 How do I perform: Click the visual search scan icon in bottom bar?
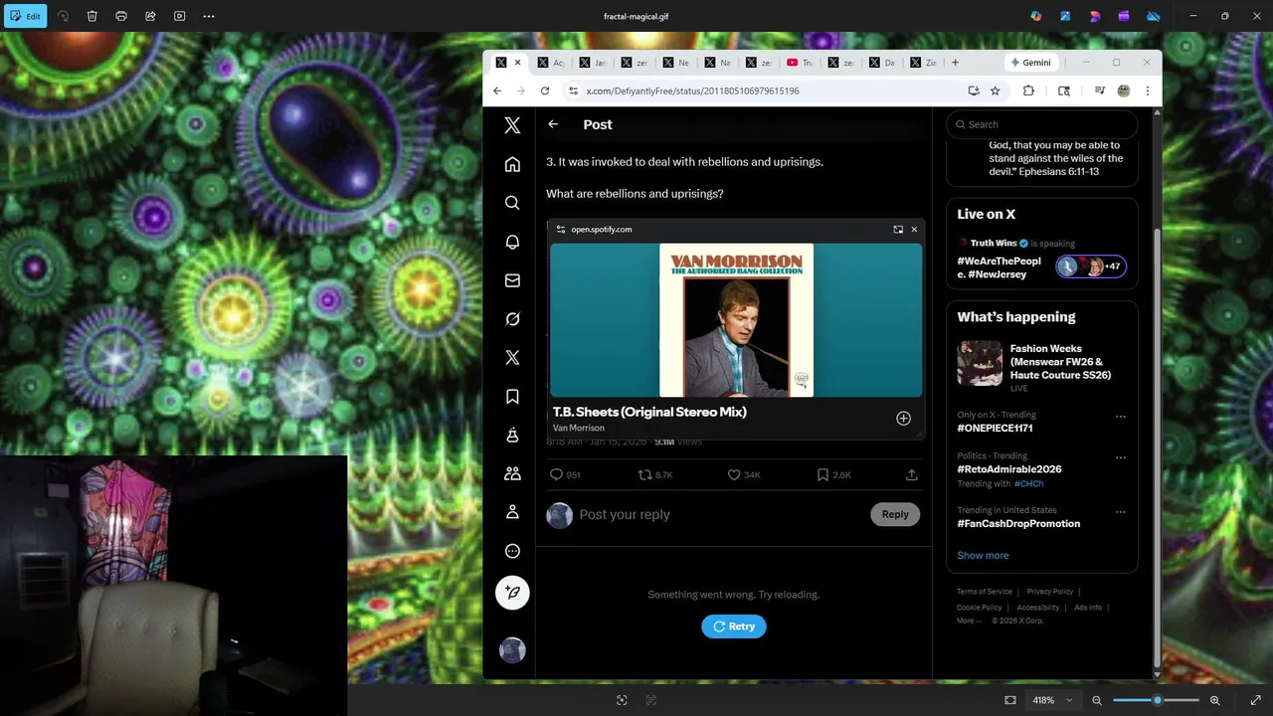(622, 700)
